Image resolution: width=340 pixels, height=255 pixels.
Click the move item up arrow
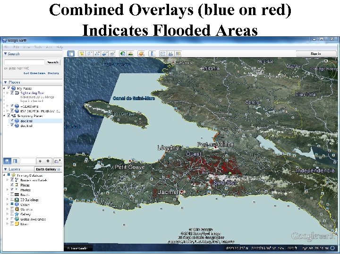pyautogui.click(x=40, y=161)
